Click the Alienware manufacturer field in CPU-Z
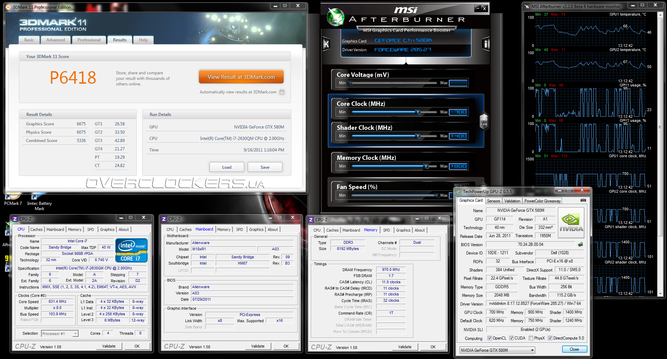This screenshot has width=667, height=359. tap(242, 243)
